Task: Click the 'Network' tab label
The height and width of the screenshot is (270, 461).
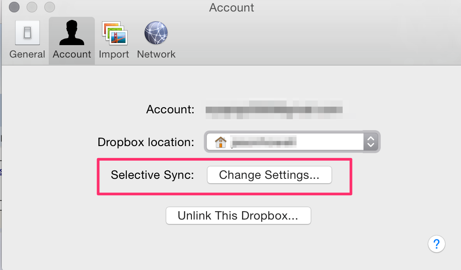Action: [x=156, y=54]
